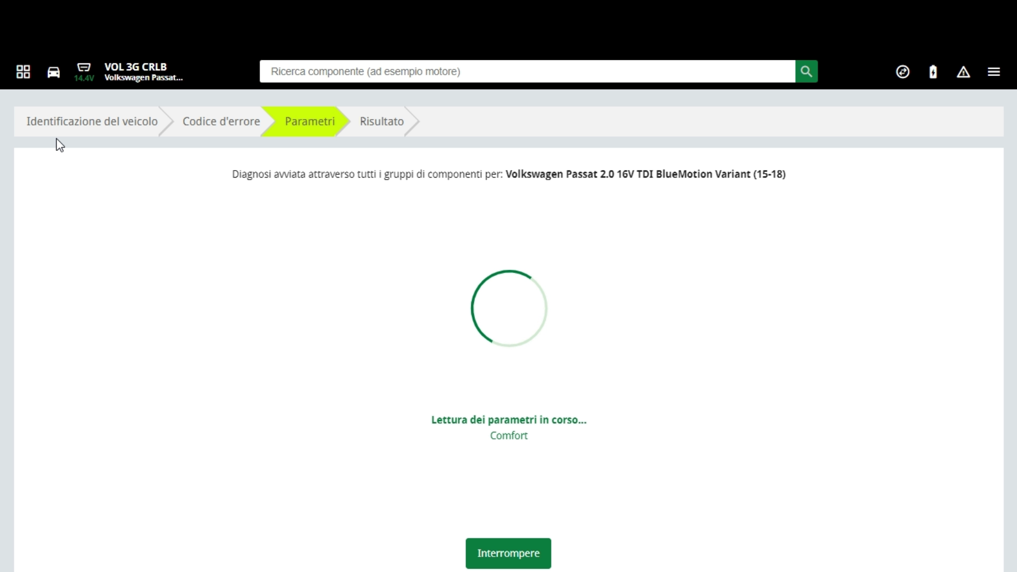Viewport: 1017px width, 572px height.
Task: Click the VCI connector 14.4V icon
Action: coord(84,71)
